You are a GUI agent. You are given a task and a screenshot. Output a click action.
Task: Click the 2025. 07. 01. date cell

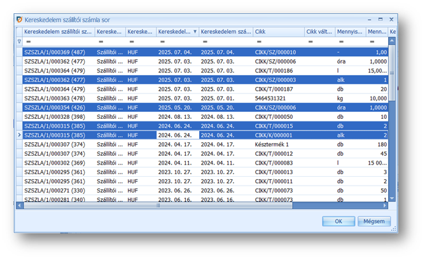coord(226,99)
